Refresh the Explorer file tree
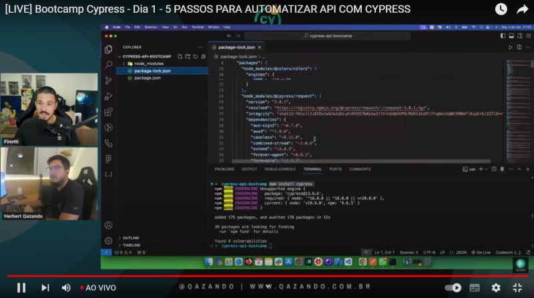Image resolution: width=534 pixels, height=298 pixels. (196, 57)
